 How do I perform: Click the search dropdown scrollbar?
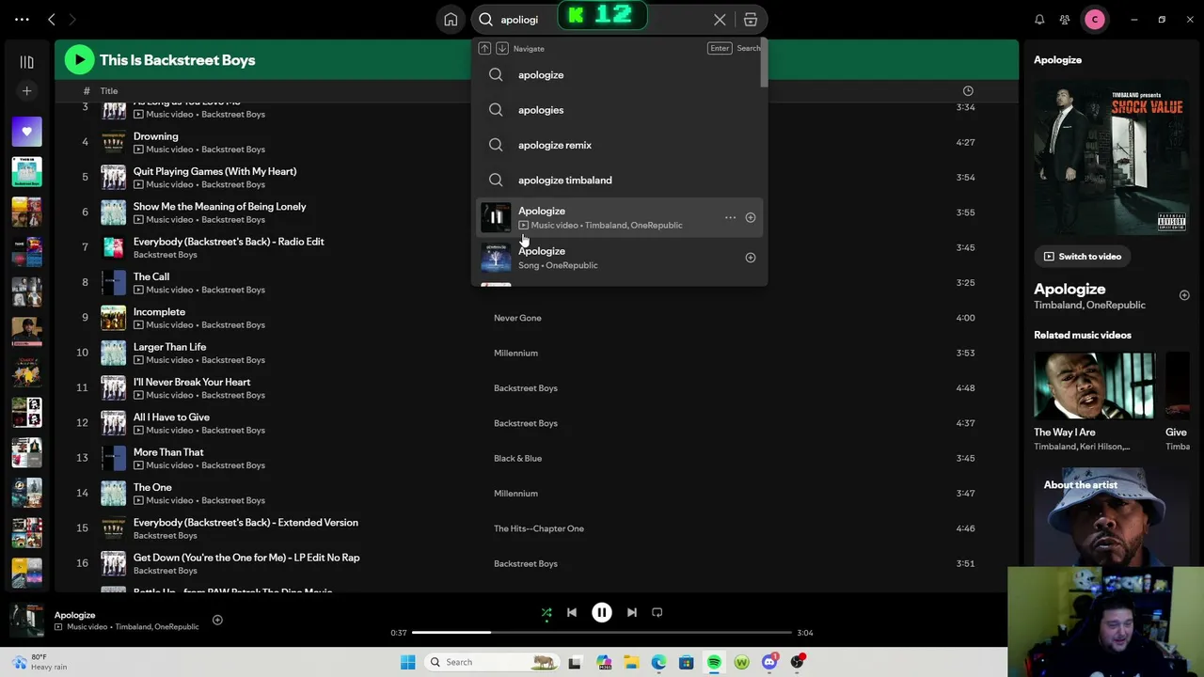point(765,64)
